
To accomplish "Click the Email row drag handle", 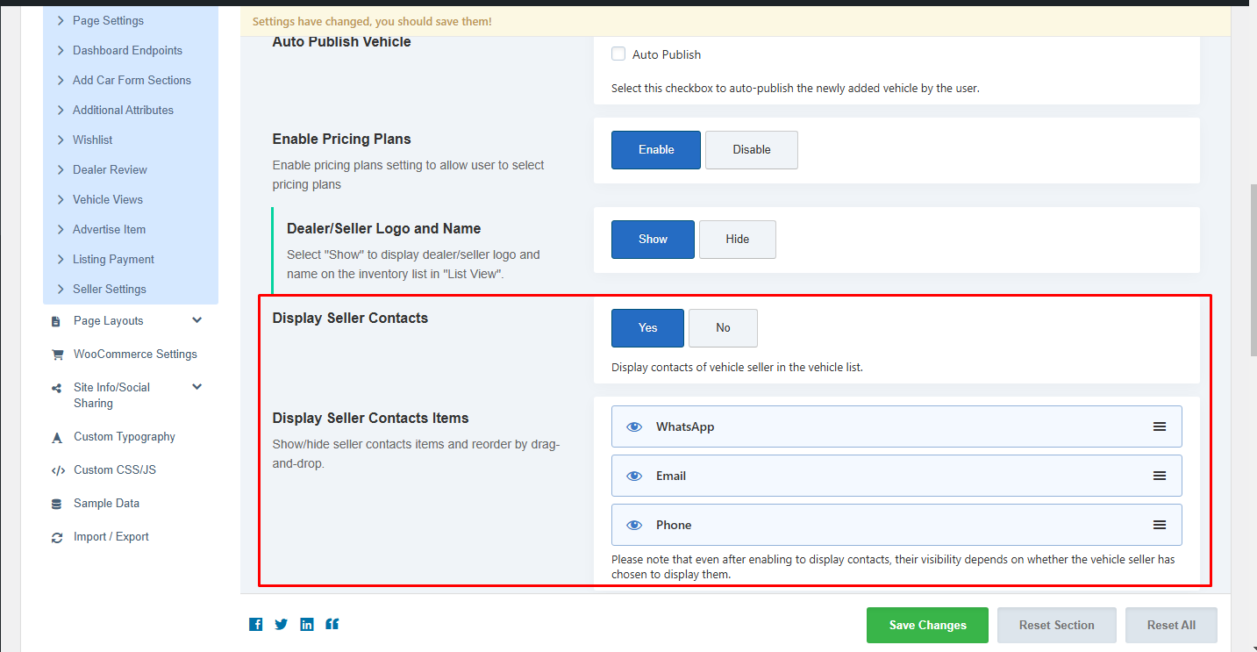I will pos(1160,476).
